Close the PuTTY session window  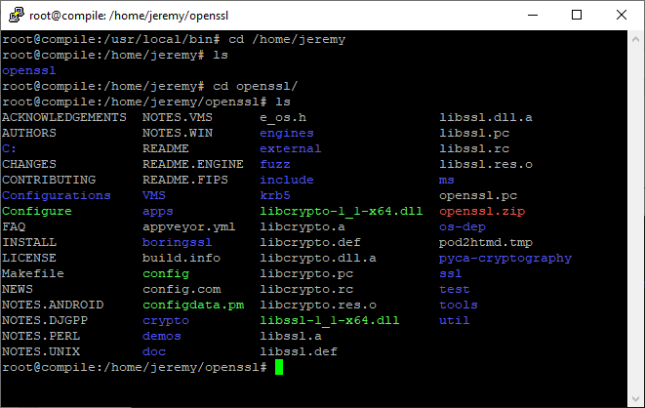click(622, 15)
